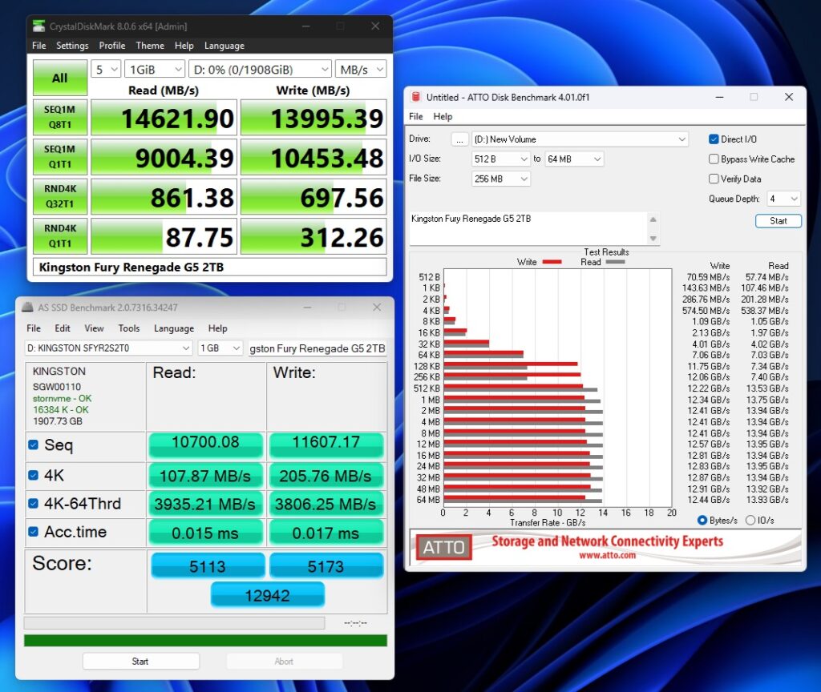
Task: Run the RND4K Q1T1 test
Action: point(59,236)
